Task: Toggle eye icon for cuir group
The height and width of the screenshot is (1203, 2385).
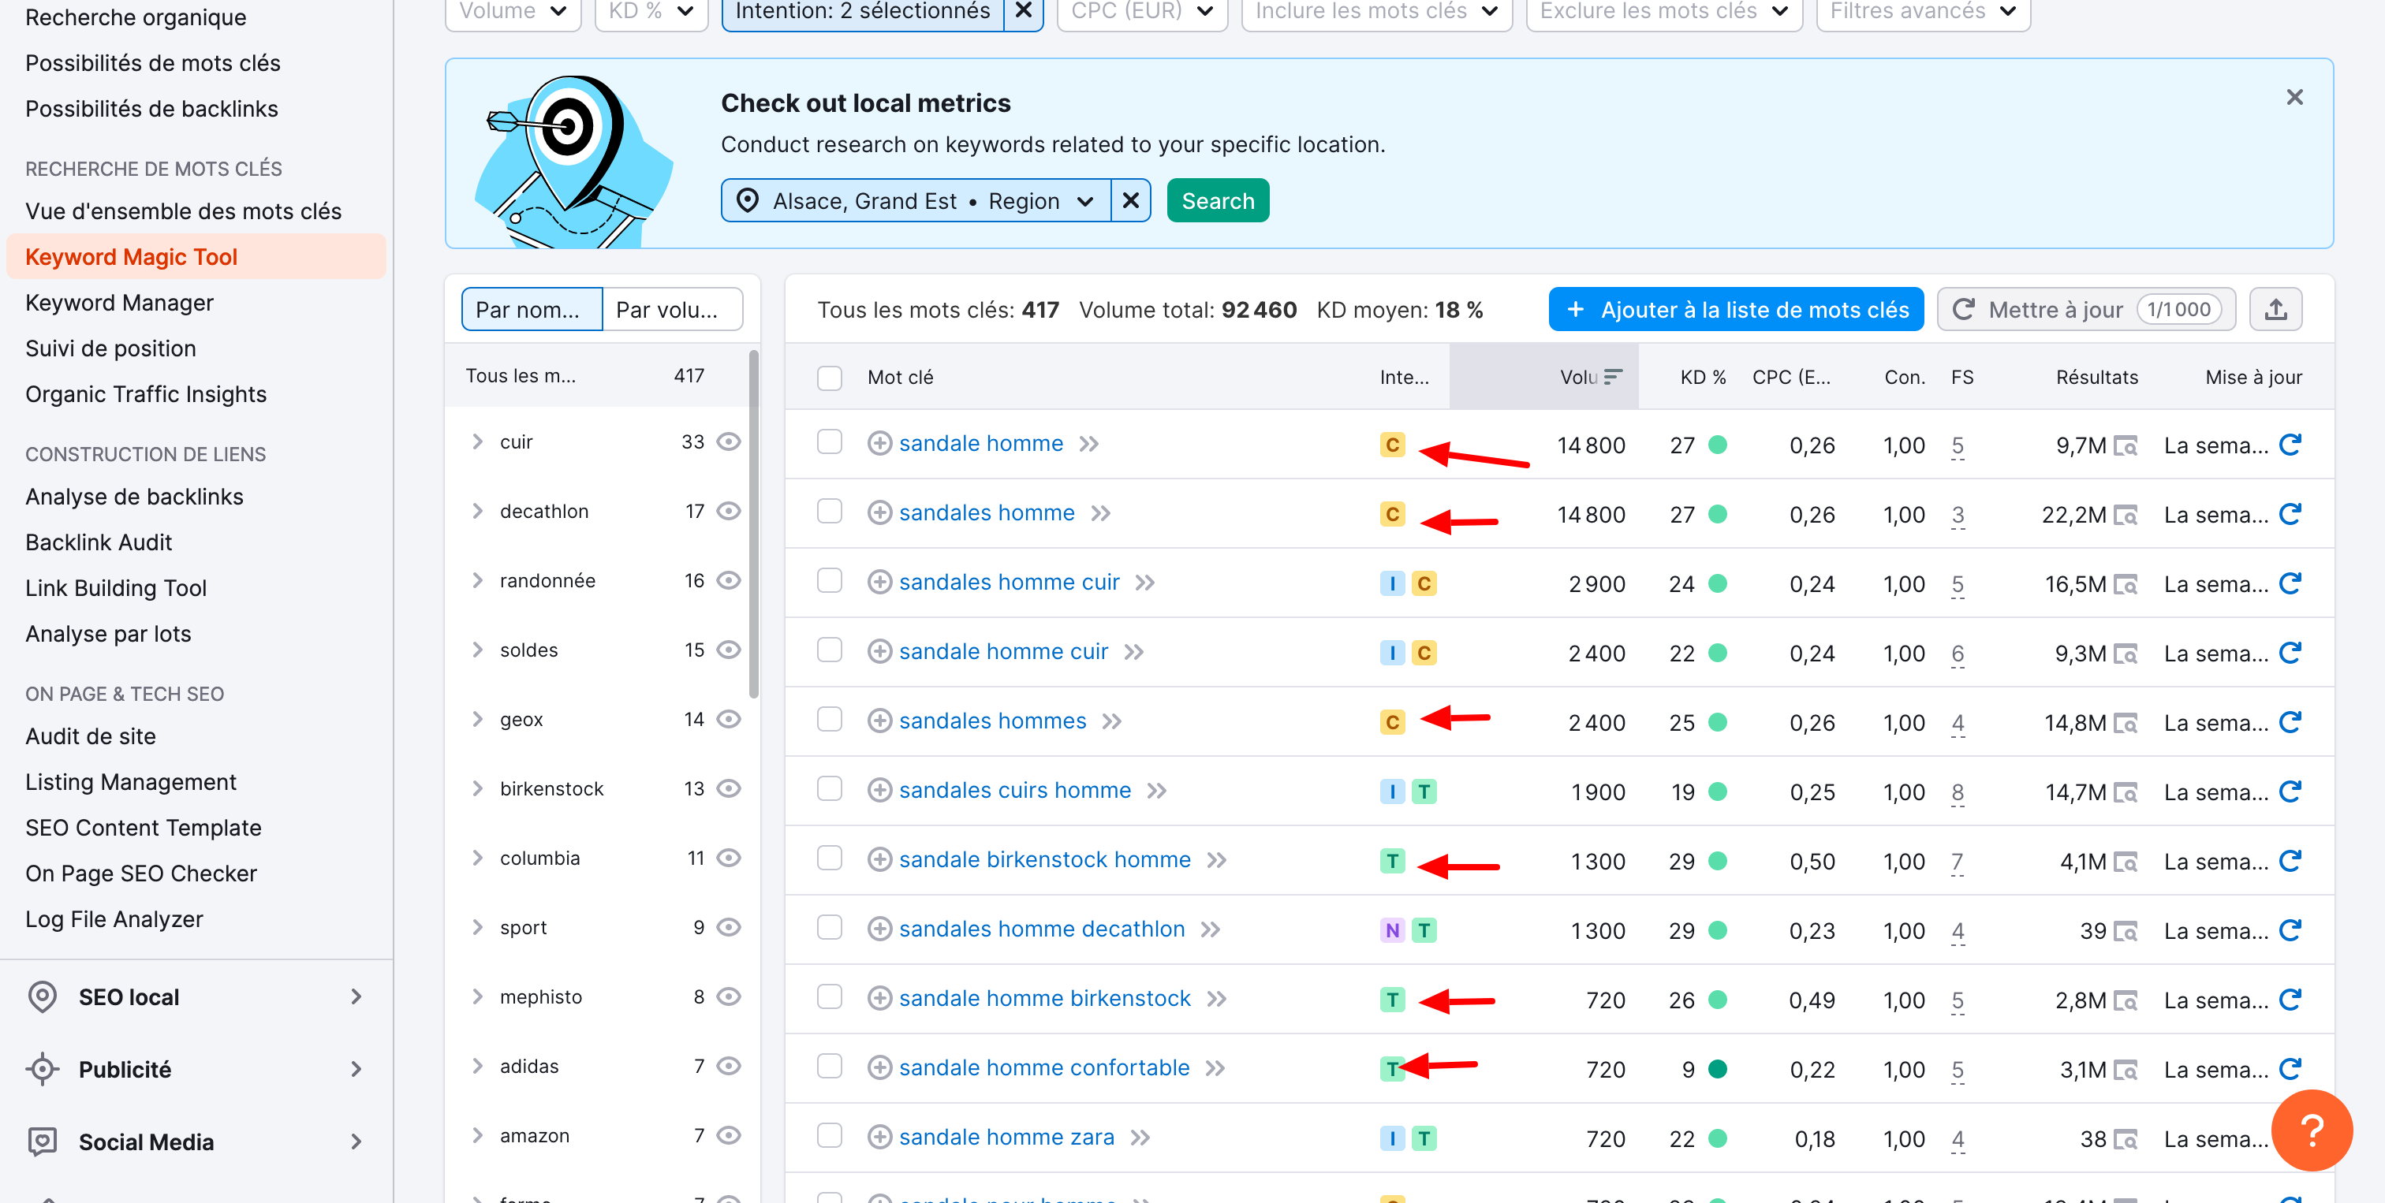Action: [729, 441]
